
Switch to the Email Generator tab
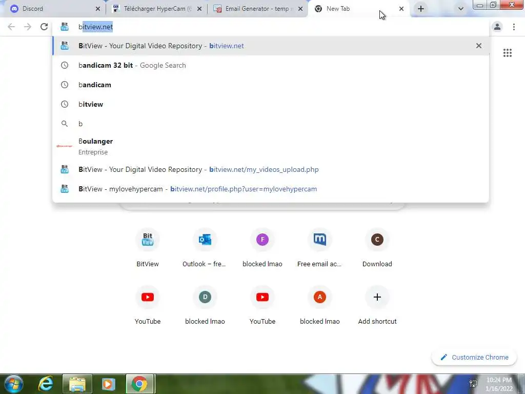click(258, 9)
